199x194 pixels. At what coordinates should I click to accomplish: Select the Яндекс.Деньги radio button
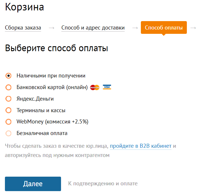click(x=8, y=99)
